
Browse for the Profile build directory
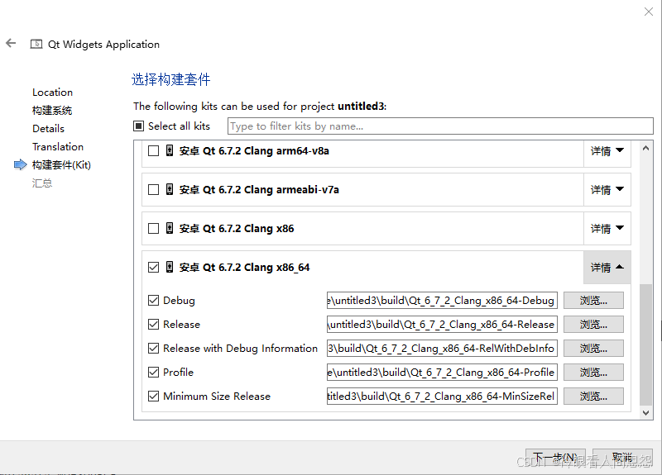593,373
